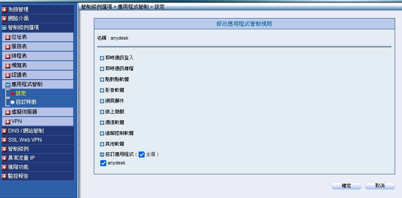Click the plus icon next to 位址表
Image resolution: width=402 pixels, height=198 pixels.
(8, 37)
